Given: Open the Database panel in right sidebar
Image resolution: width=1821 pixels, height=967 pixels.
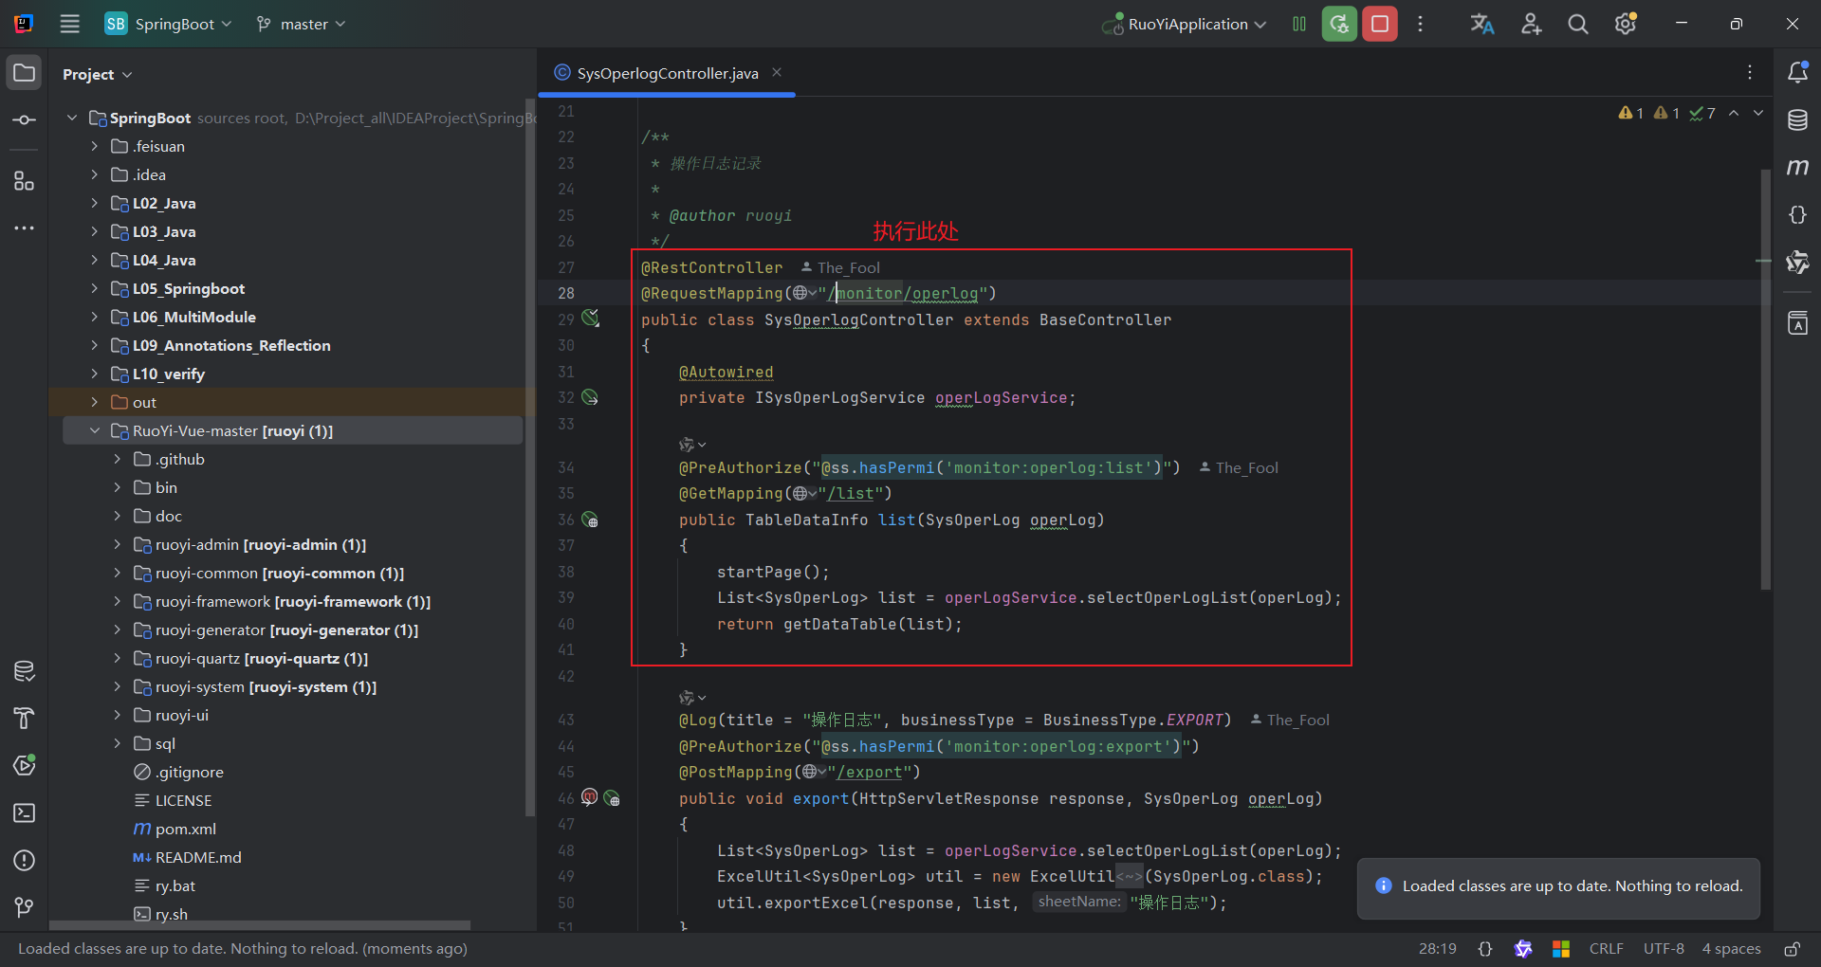Looking at the screenshot, I should click(x=1797, y=120).
